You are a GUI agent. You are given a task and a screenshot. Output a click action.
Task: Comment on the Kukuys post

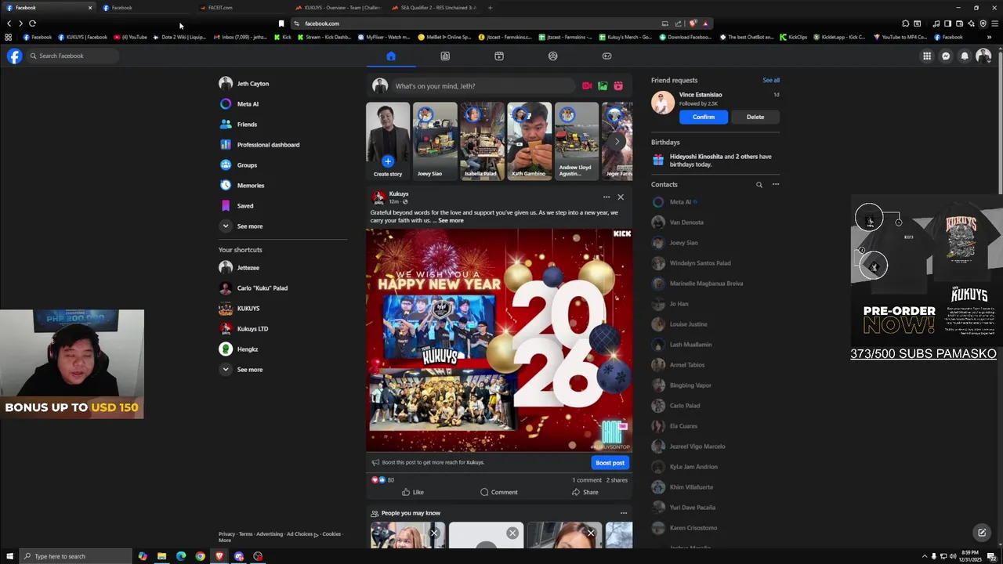(499, 492)
